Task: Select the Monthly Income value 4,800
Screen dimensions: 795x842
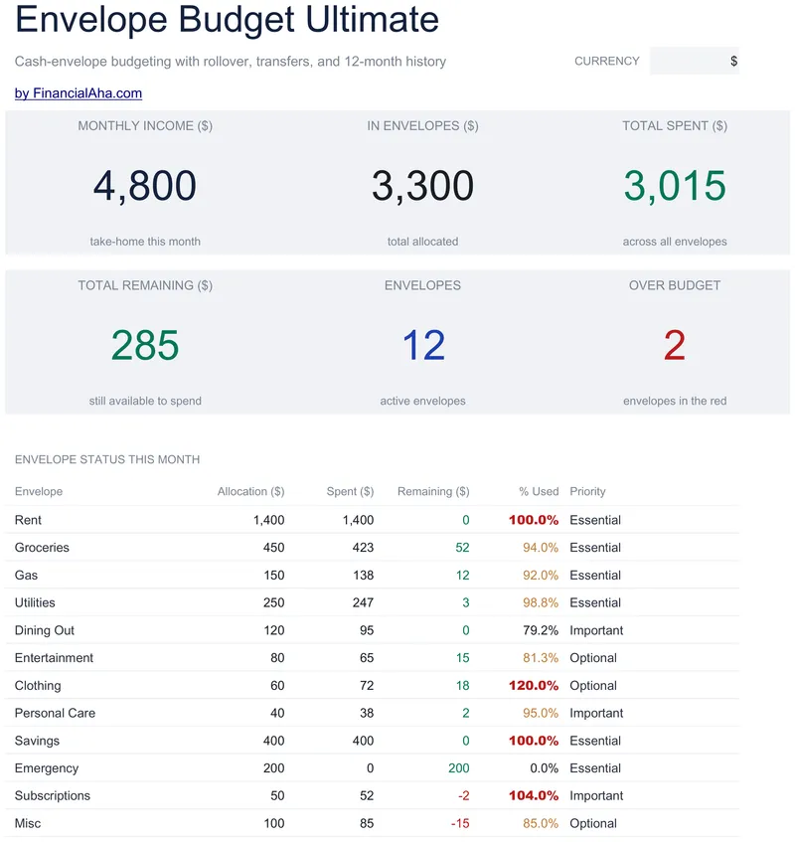Action: (x=145, y=185)
